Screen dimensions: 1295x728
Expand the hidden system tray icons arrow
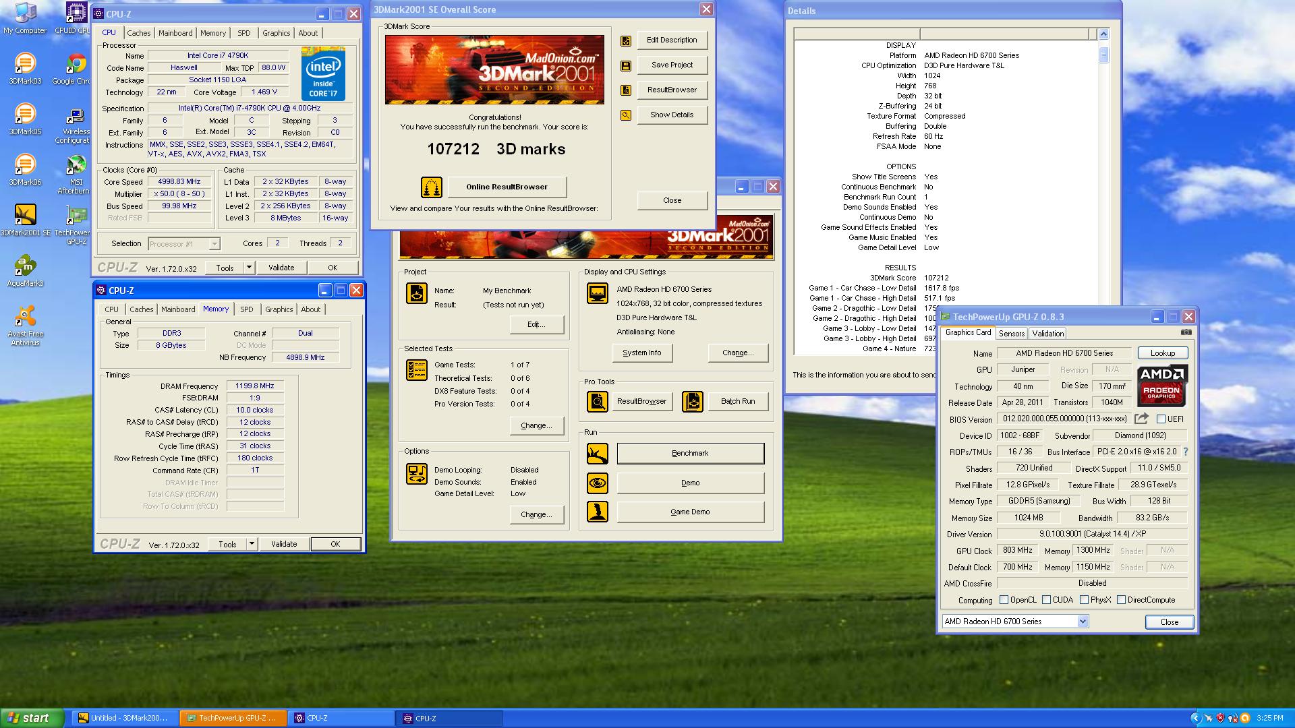click(x=1196, y=719)
